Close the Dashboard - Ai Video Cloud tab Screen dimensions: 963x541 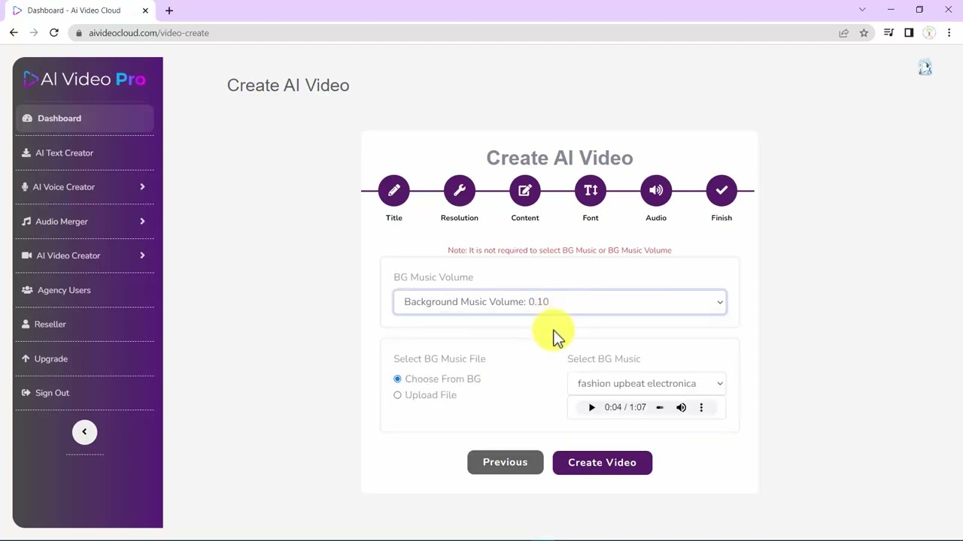(145, 11)
